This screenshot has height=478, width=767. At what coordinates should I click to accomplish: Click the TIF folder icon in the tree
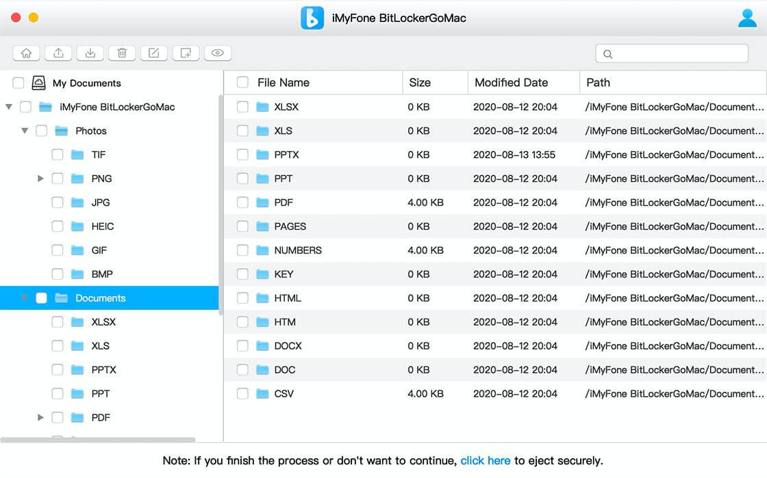pyautogui.click(x=77, y=155)
